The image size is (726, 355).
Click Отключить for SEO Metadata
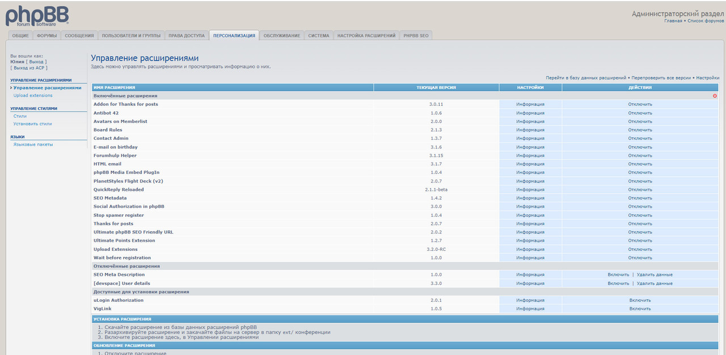tap(640, 198)
